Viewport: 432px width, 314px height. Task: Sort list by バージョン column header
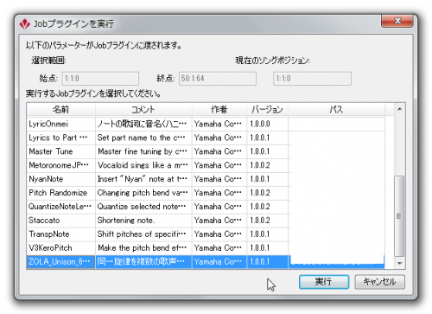point(267,110)
